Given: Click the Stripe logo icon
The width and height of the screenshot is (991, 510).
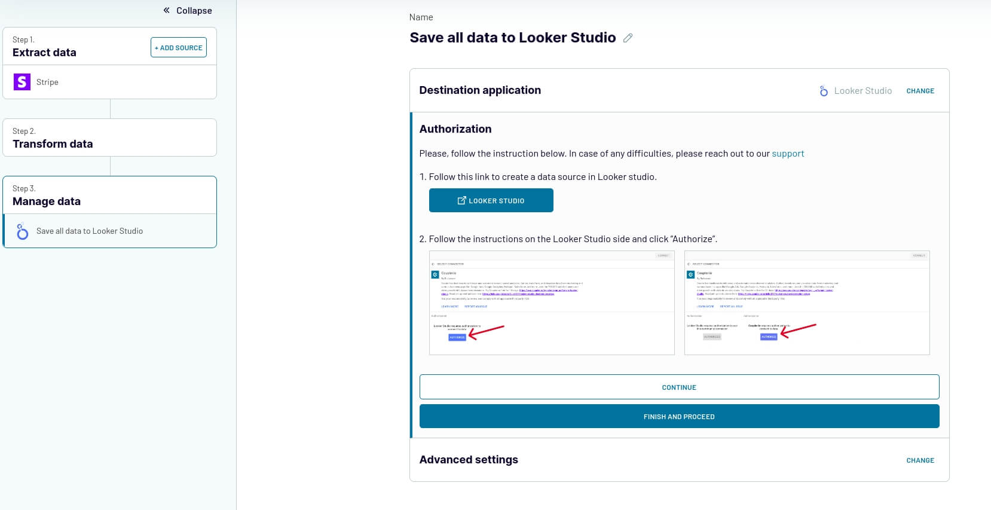Looking at the screenshot, I should click(x=22, y=82).
